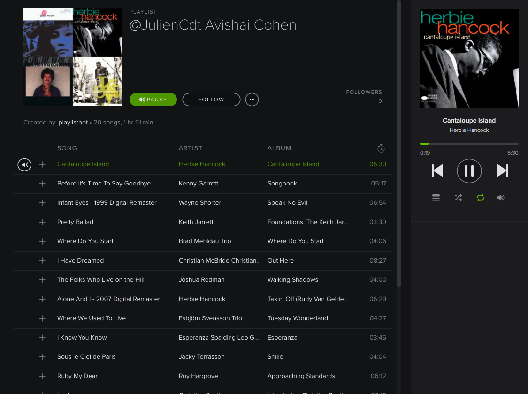Open the album Smile
This screenshot has height=394, width=528.
pyautogui.click(x=275, y=356)
